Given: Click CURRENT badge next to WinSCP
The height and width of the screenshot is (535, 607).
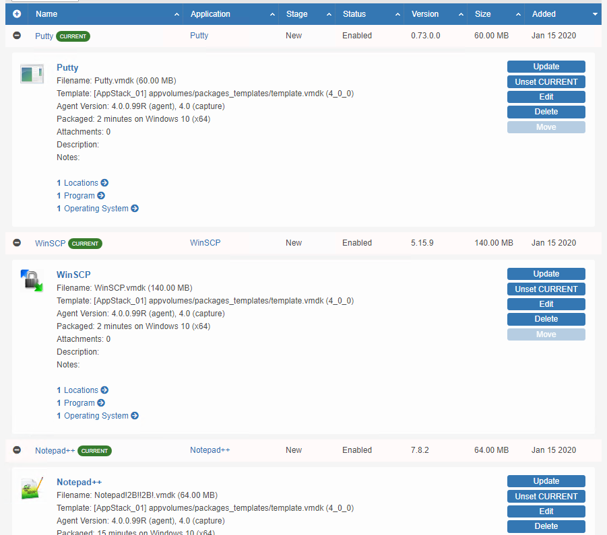Looking at the screenshot, I should click(85, 244).
